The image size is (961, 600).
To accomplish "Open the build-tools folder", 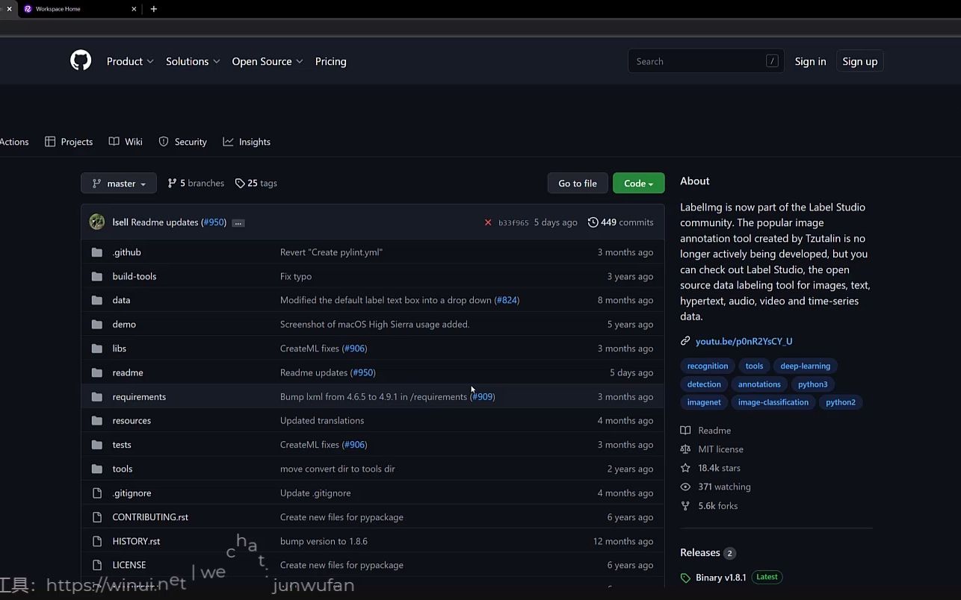I will pyautogui.click(x=135, y=276).
